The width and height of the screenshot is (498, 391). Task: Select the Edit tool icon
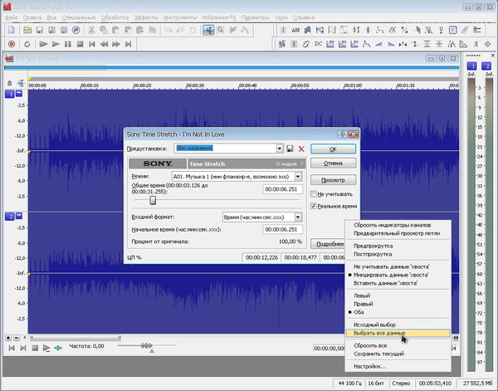(208, 30)
